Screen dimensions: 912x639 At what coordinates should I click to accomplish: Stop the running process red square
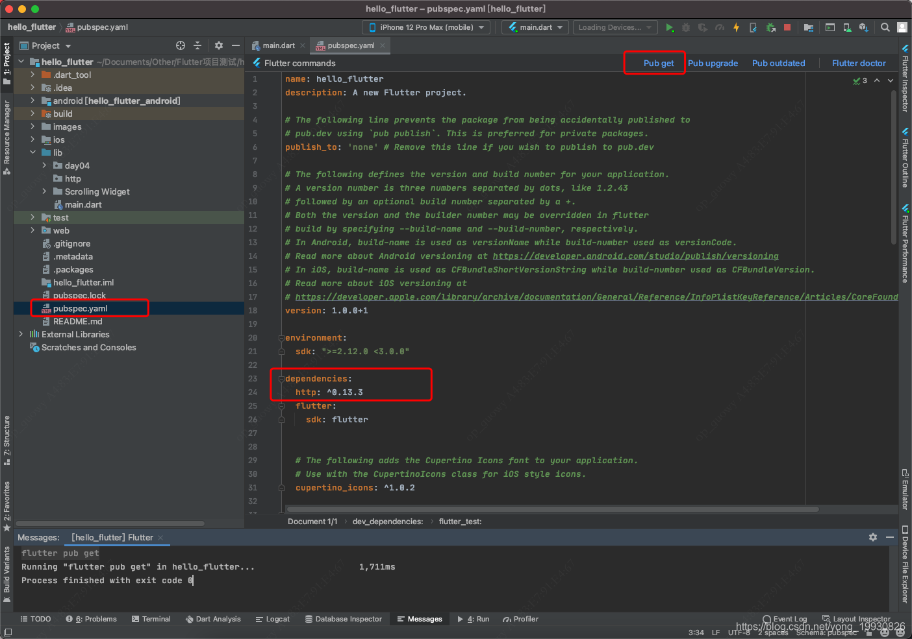787,27
